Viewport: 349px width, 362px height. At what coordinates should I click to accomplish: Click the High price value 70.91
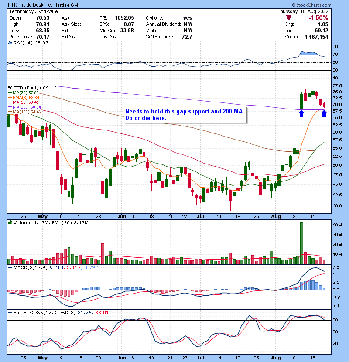pos(43,24)
